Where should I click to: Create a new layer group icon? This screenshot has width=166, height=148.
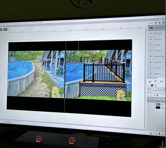coord(151,133)
